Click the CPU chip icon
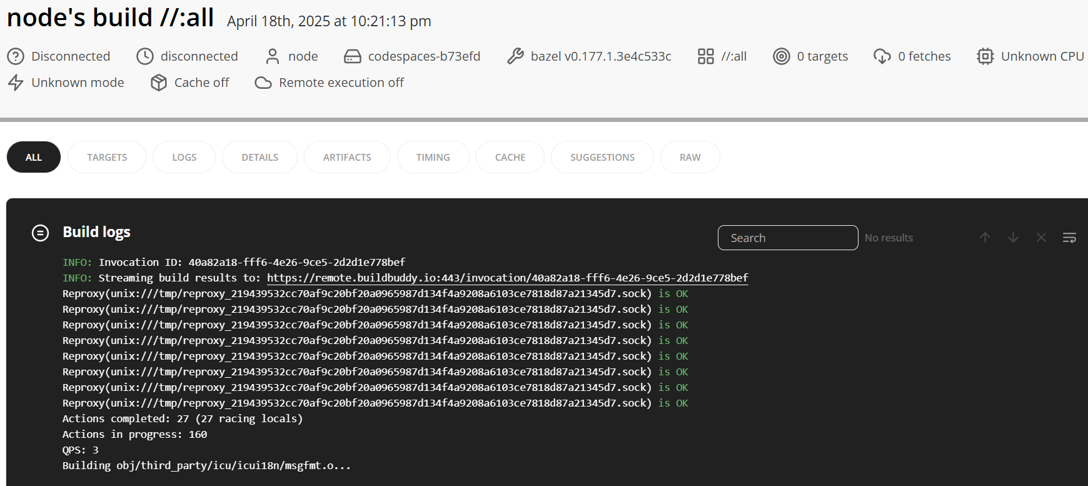This screenshot has height=486, width=1088. (985, 56)
